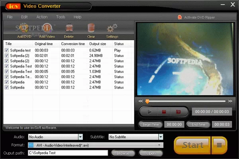
Task: Click the 1.03MB output size cell
Action: [95, 71]
